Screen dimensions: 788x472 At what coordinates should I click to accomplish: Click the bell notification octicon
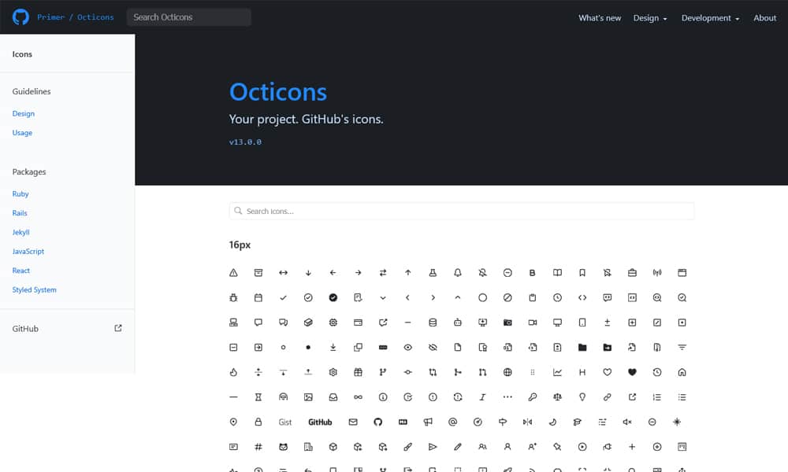pos(457,272)
